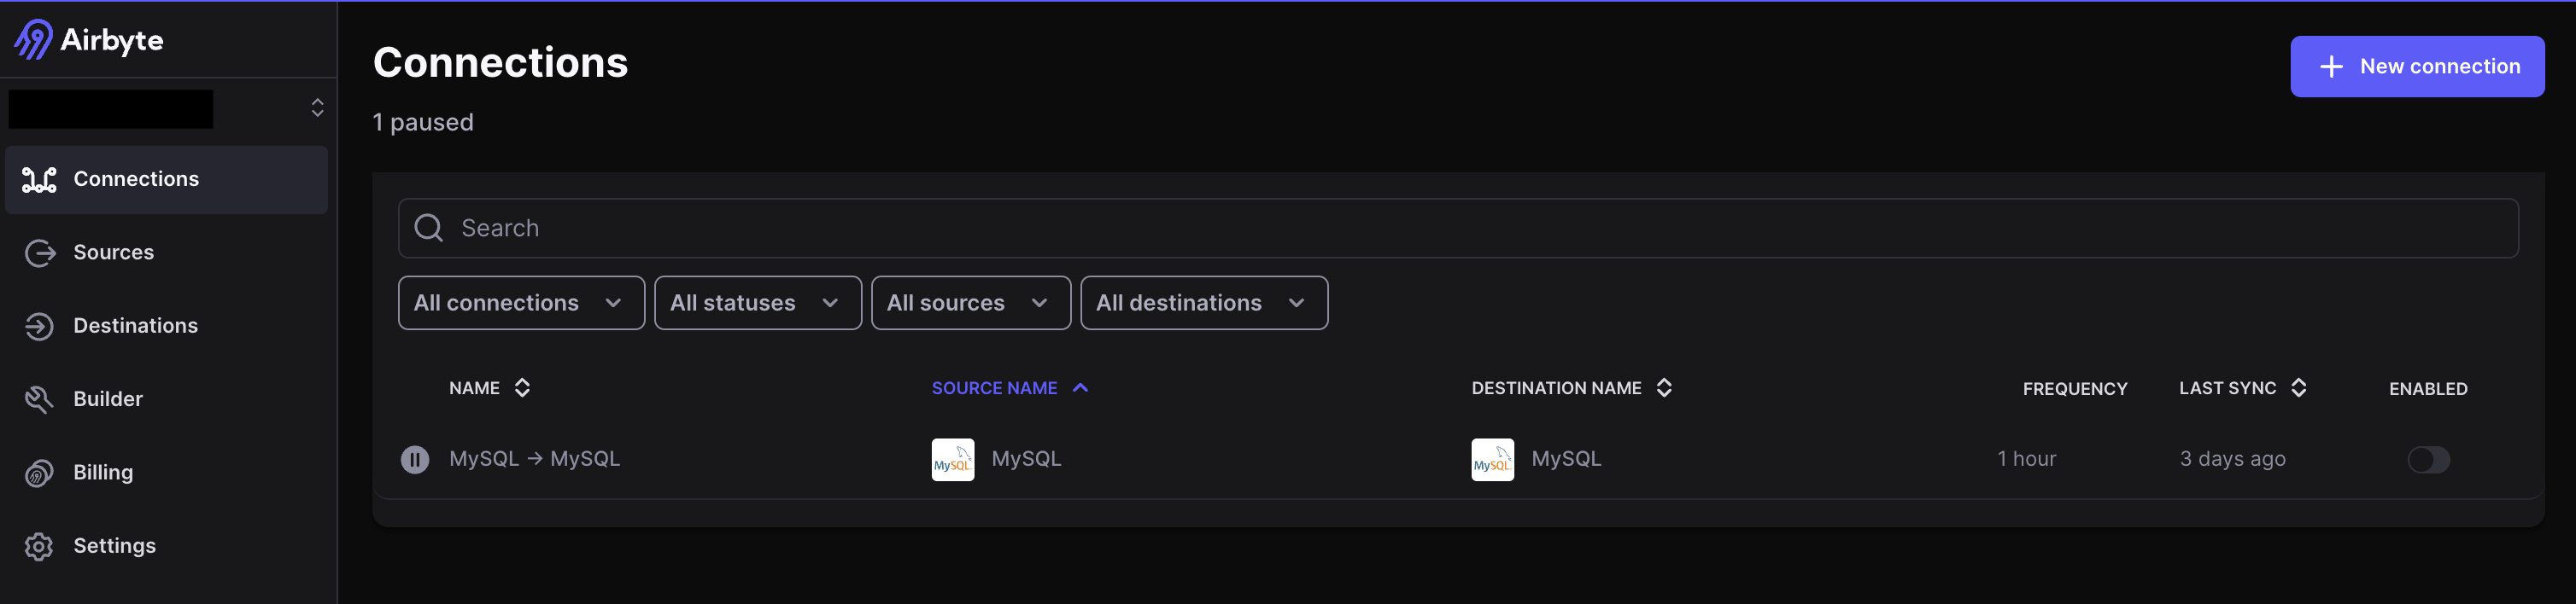Enable the MySQL connection toggle
The width and height of the screenshot is (2576, 604).
[x=2429, y=460]
